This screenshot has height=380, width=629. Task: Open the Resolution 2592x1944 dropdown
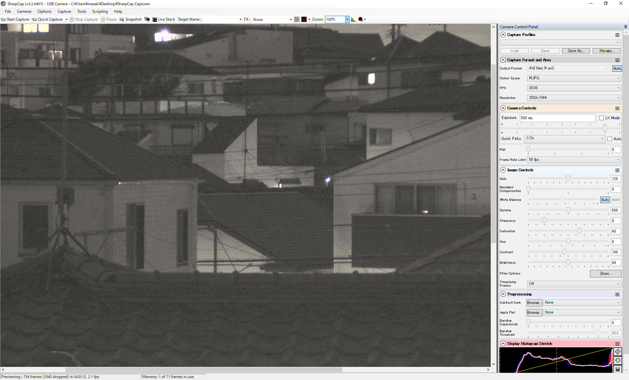[x=574, y=98]
